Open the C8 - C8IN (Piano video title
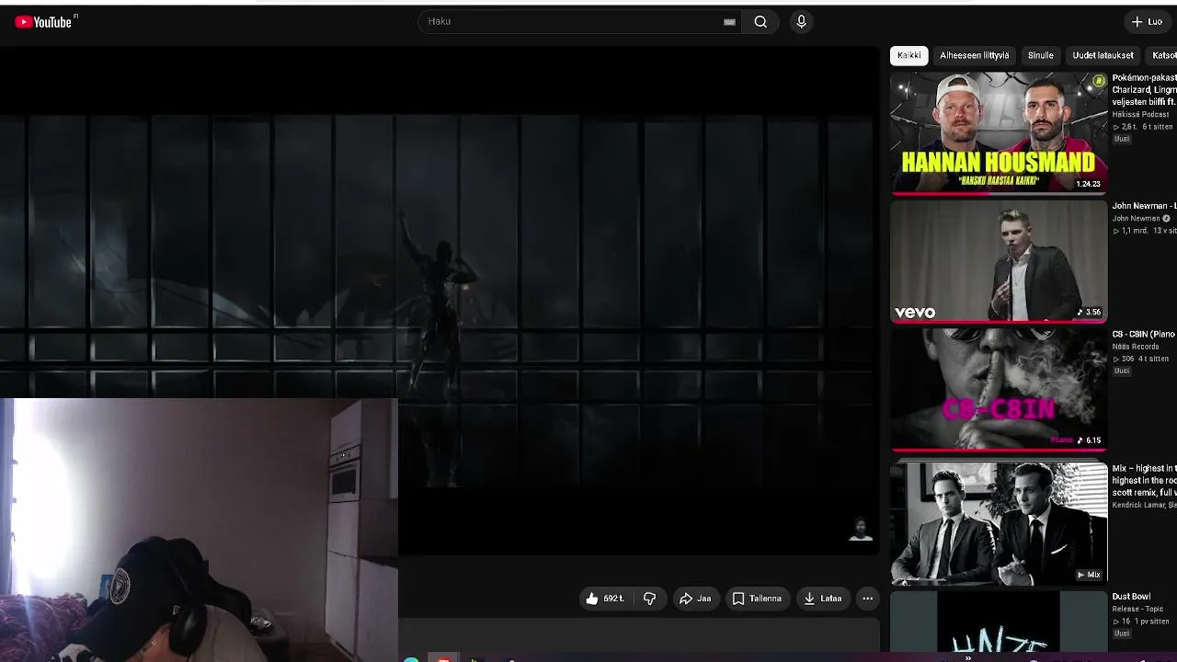The image size is (1177, 662). (x=1144, y=335)
